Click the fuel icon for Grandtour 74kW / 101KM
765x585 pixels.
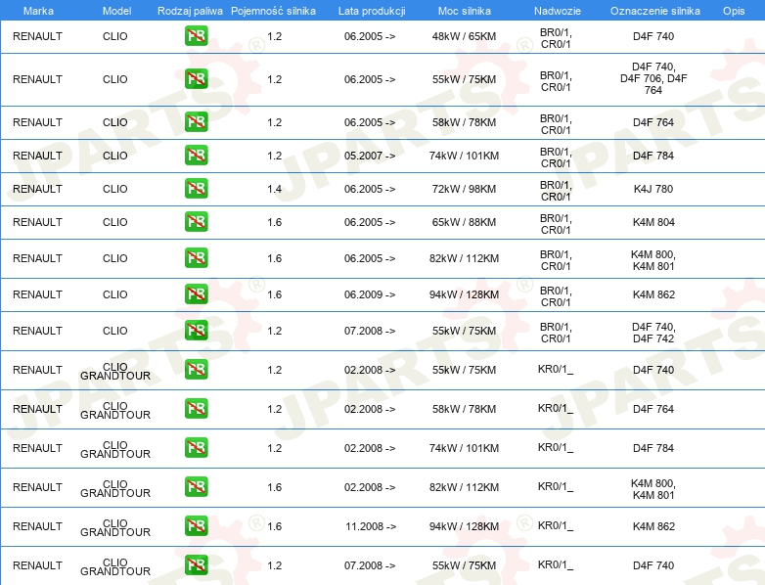point(196,448)
